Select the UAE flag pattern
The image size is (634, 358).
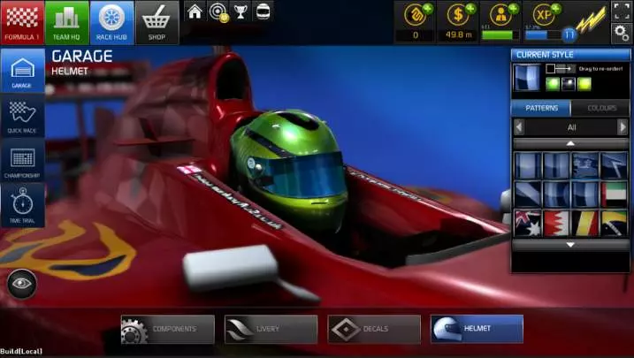[x=614, y=194]
